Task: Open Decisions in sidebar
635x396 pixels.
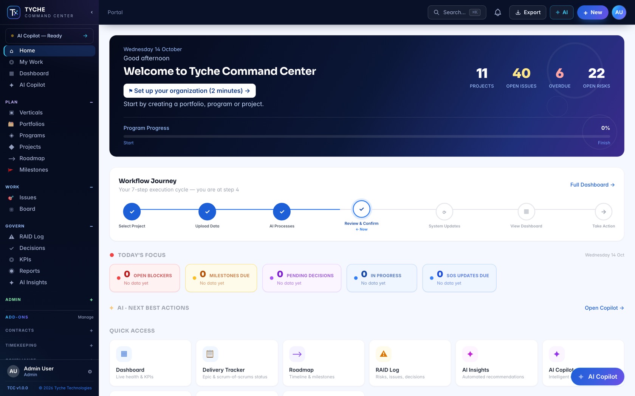Action: (50, 248)
